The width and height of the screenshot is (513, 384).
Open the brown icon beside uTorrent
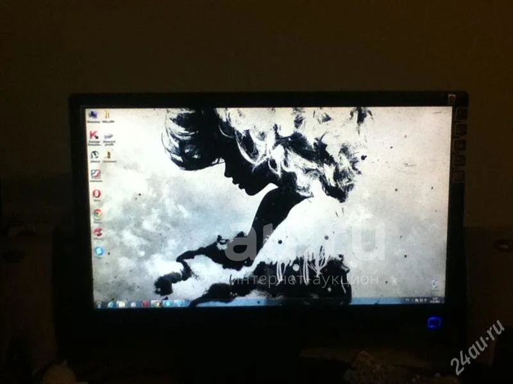tap(109, 156)
